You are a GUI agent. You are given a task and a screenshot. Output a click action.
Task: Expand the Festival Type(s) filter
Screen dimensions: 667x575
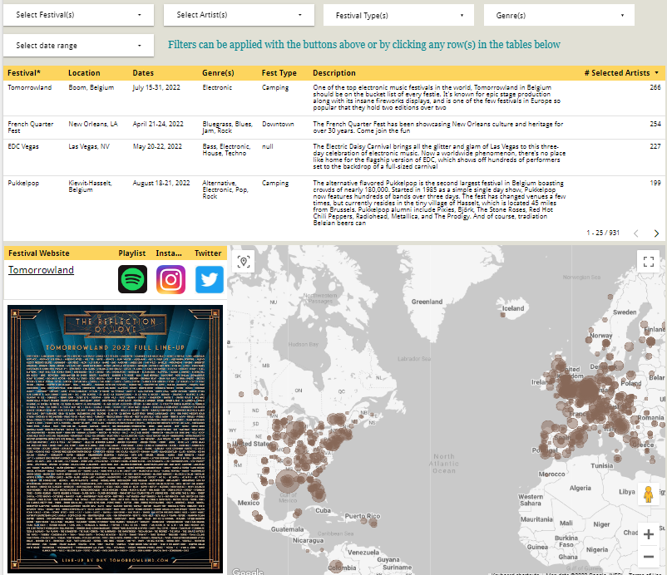tap(398, 15)
